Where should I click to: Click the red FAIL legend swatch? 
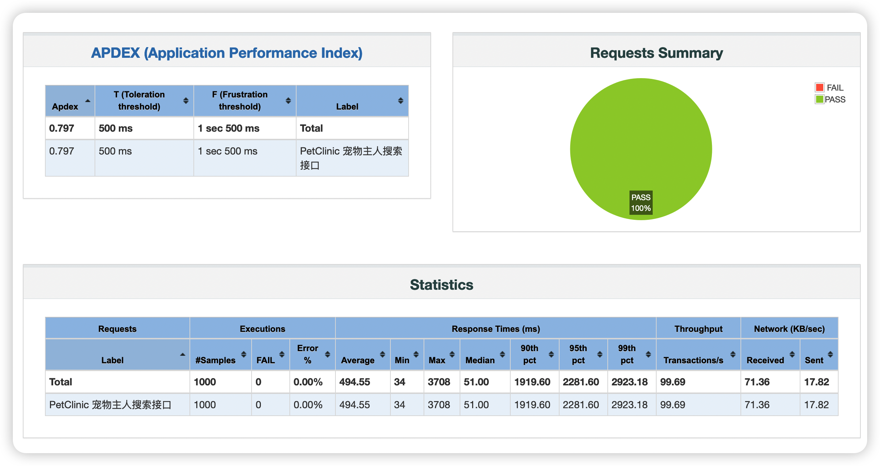819,87
